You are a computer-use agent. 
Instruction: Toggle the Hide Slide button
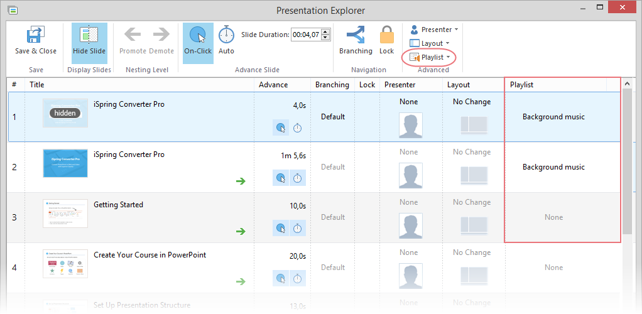89,43
